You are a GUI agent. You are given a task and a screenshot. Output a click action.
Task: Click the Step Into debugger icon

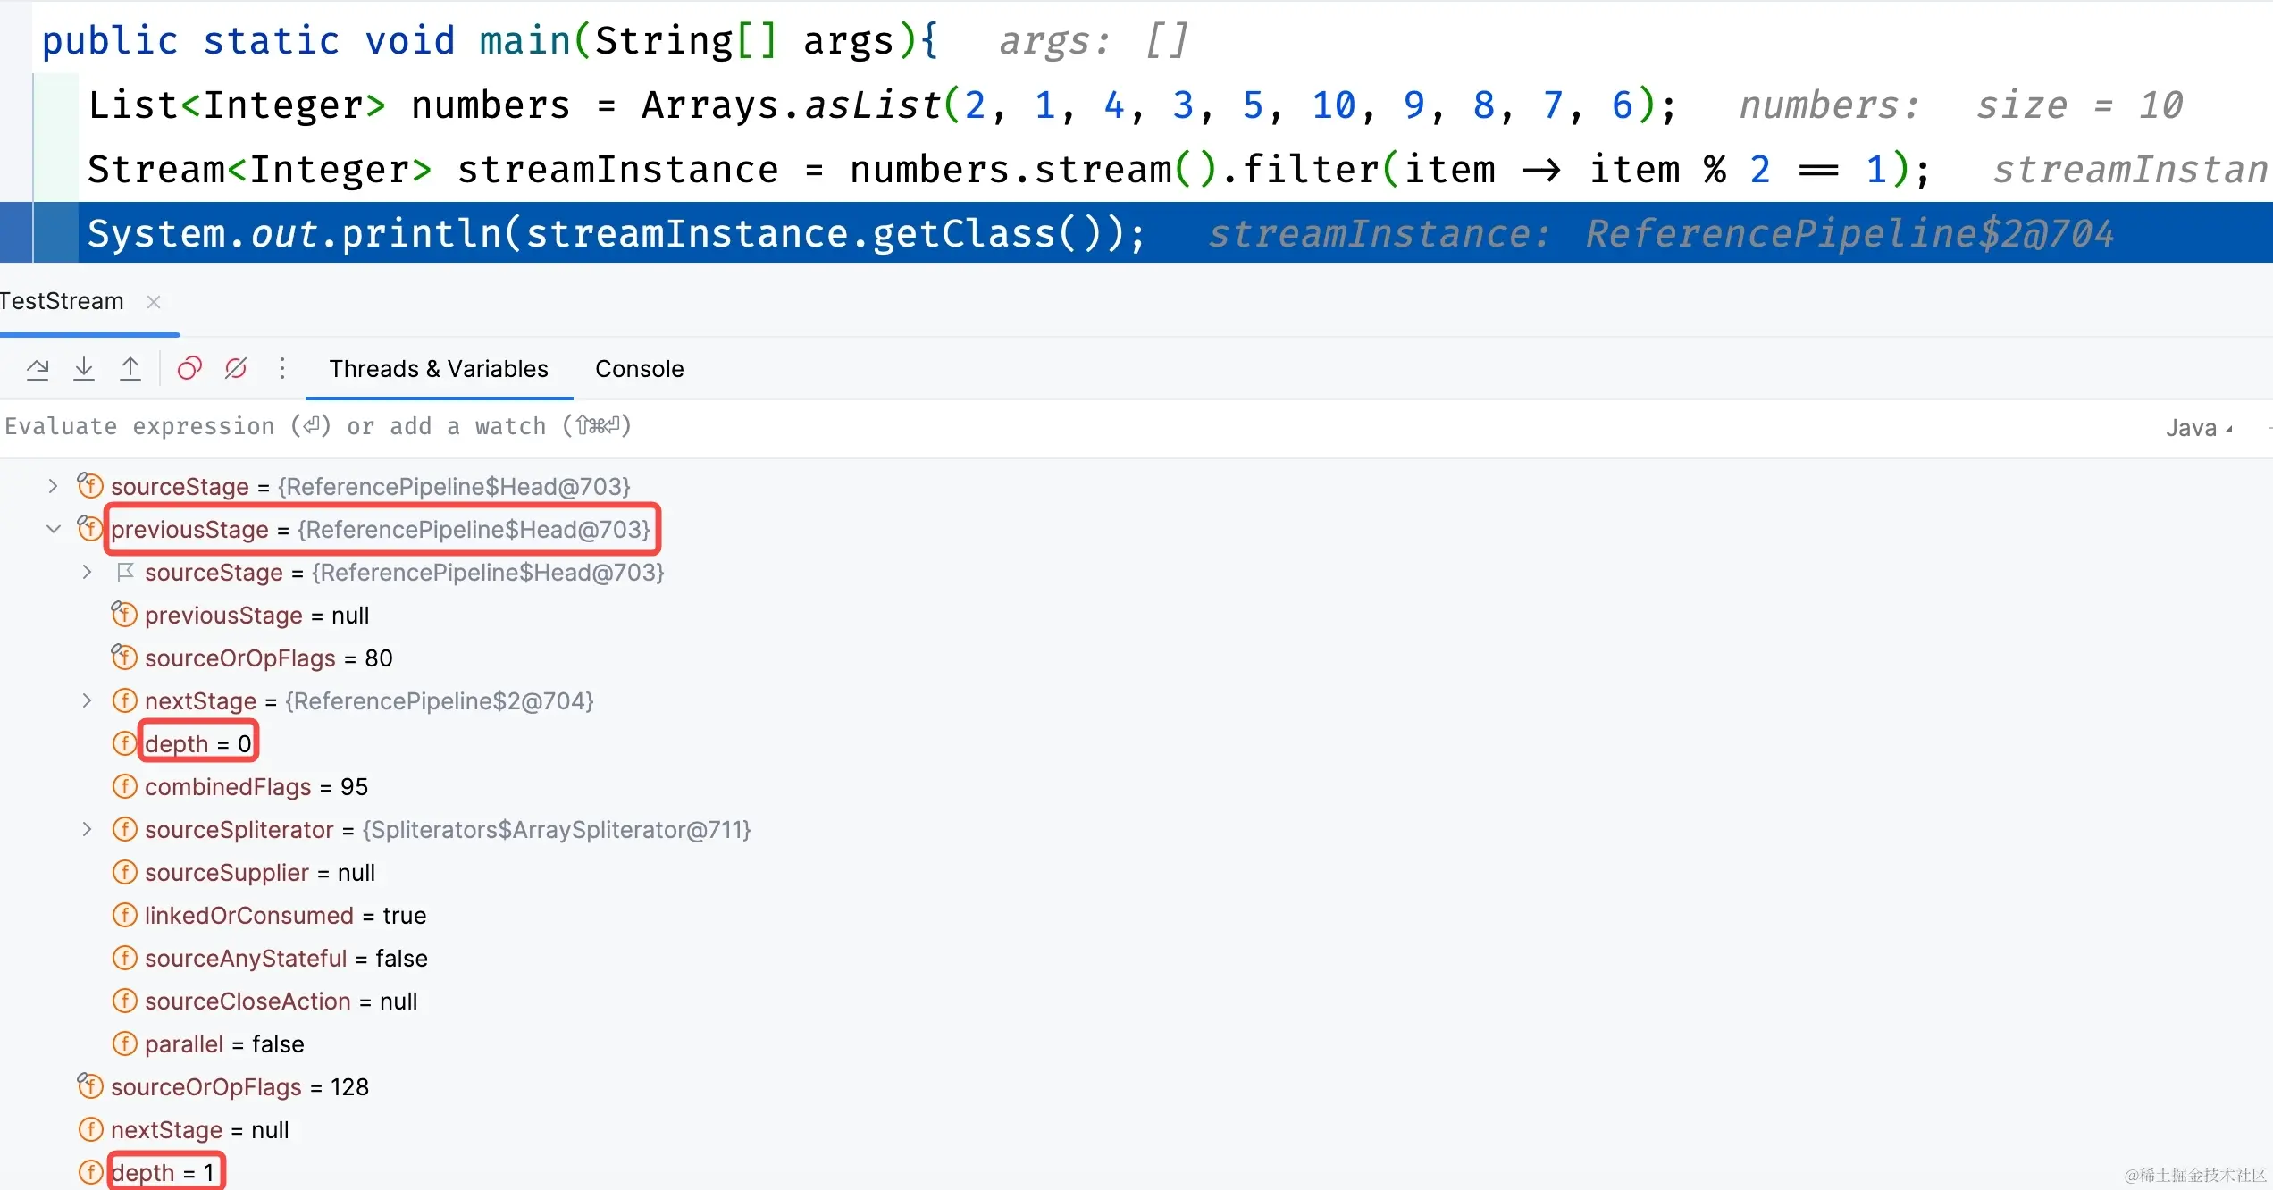click(x=84, y=369)
